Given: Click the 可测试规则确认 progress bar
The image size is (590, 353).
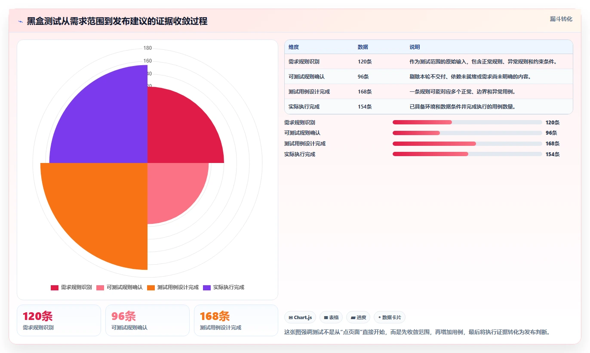Looking at the screenshot, I should pos(467,133).
